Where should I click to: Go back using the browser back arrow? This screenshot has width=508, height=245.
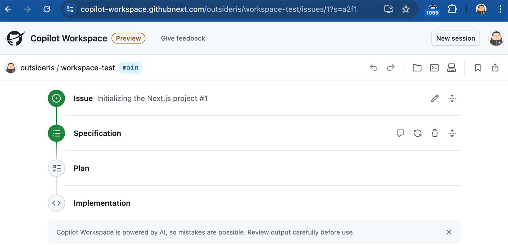click(x=8, y=9)
